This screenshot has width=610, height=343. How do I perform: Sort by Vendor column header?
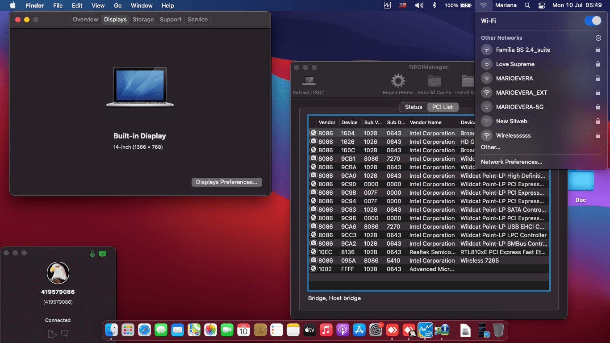[x=327, y=122]
